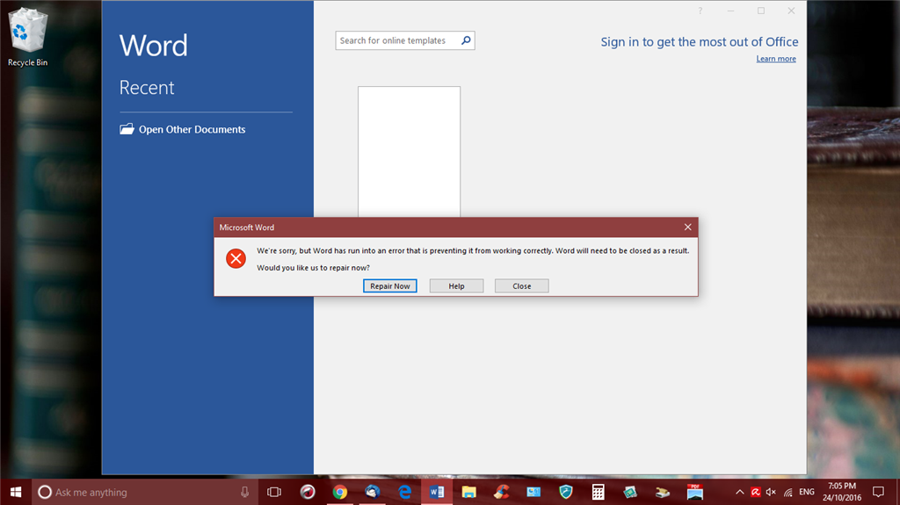Viewport: 900px width, 505px height.
Task: Click the Learn more link
Action: (776, 59)
